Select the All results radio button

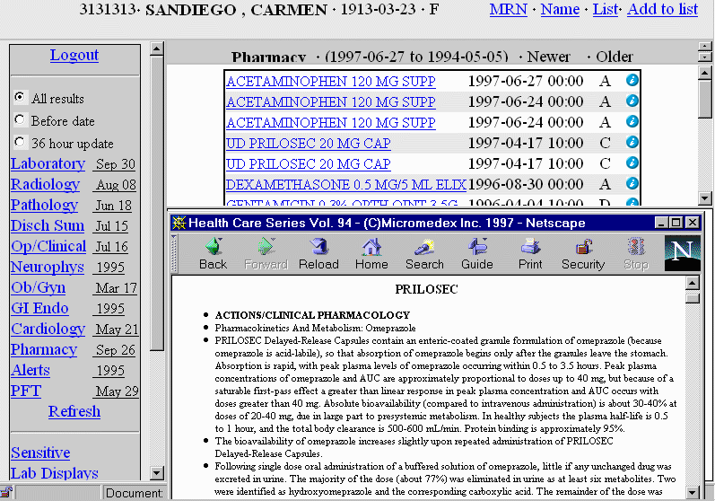click(21, 97)
